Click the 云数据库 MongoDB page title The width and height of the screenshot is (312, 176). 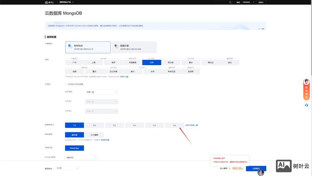[x=63, y=13]
